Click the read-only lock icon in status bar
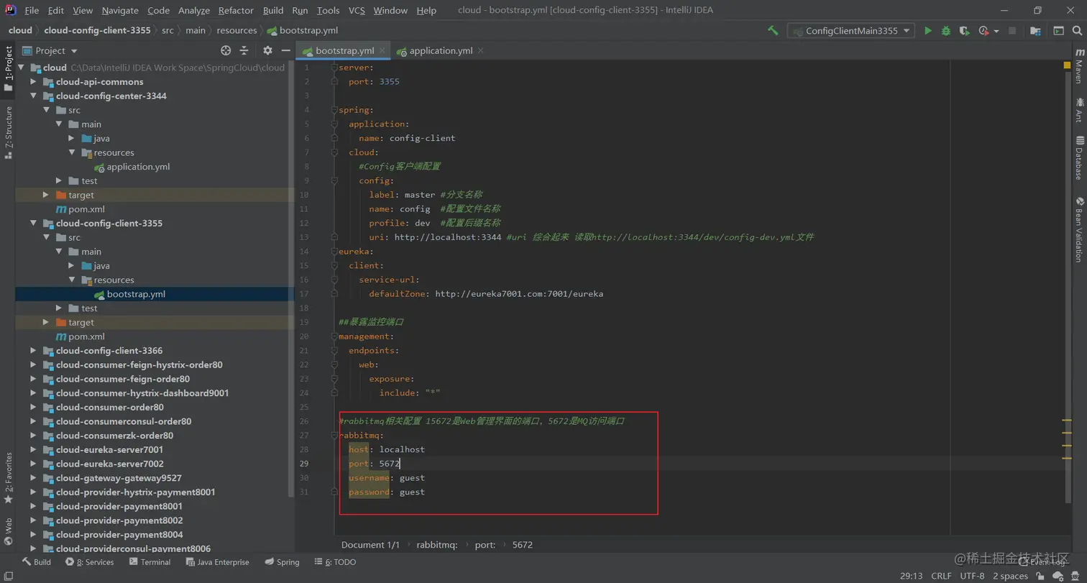Viewport: 1087px width, 583px height. pyautogui.click(x=1040, y=576)
